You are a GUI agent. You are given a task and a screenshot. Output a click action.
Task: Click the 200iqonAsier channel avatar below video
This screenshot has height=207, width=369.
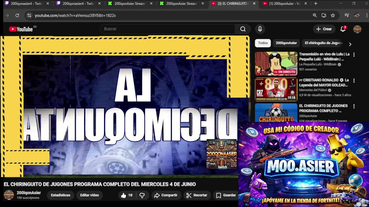pos(9,195)
